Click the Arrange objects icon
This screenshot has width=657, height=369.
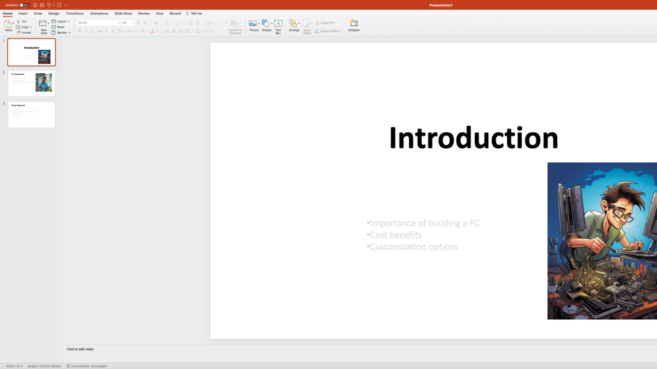(293, 24)
